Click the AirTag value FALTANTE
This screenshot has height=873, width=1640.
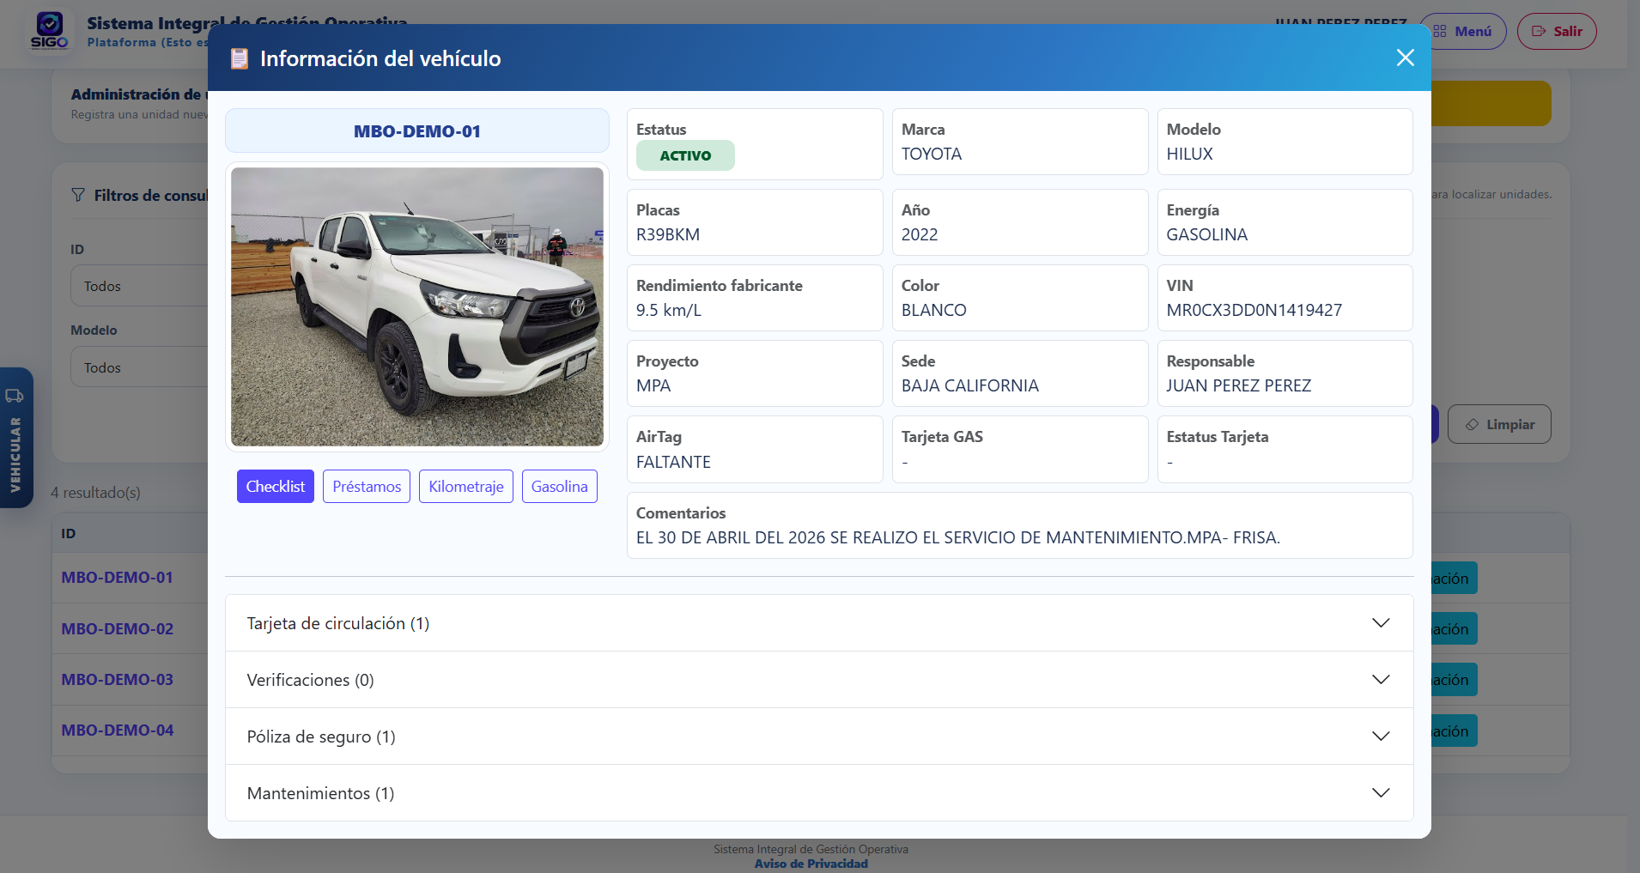(673, 462)
